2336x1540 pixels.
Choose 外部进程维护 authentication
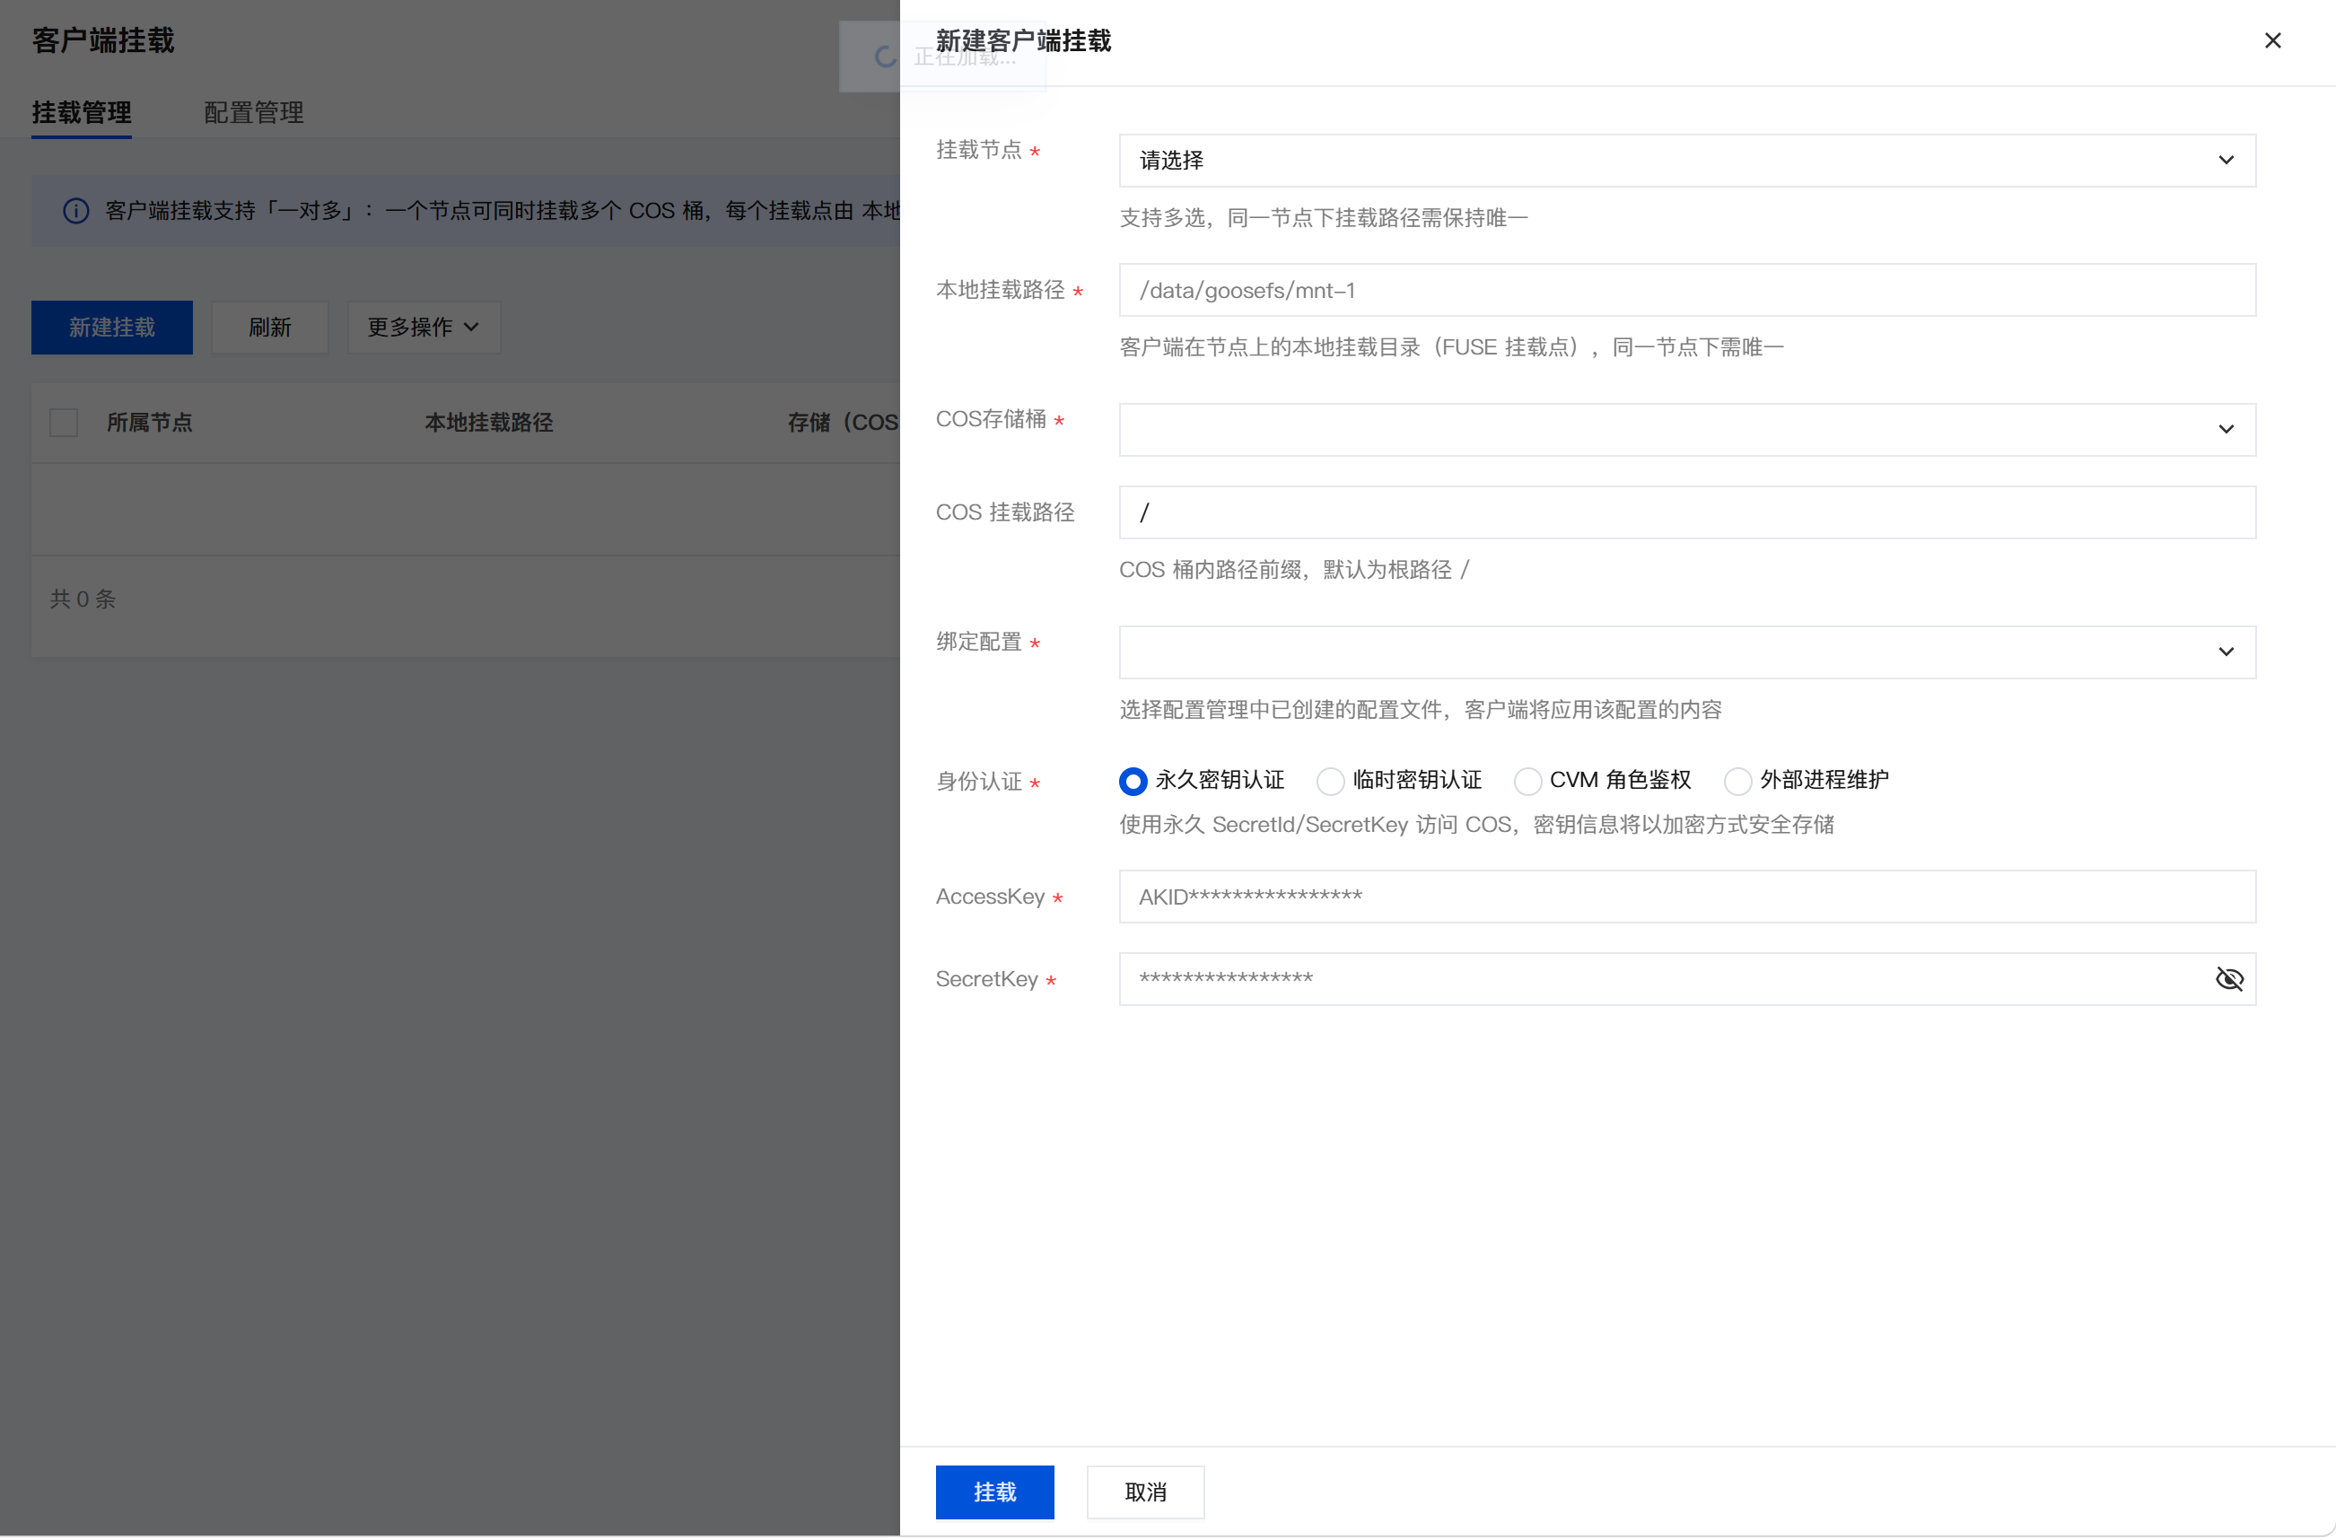1737,781
